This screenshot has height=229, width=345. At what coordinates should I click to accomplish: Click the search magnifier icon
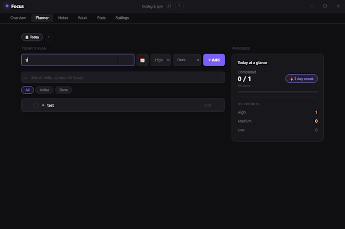(x=25, y=77)
